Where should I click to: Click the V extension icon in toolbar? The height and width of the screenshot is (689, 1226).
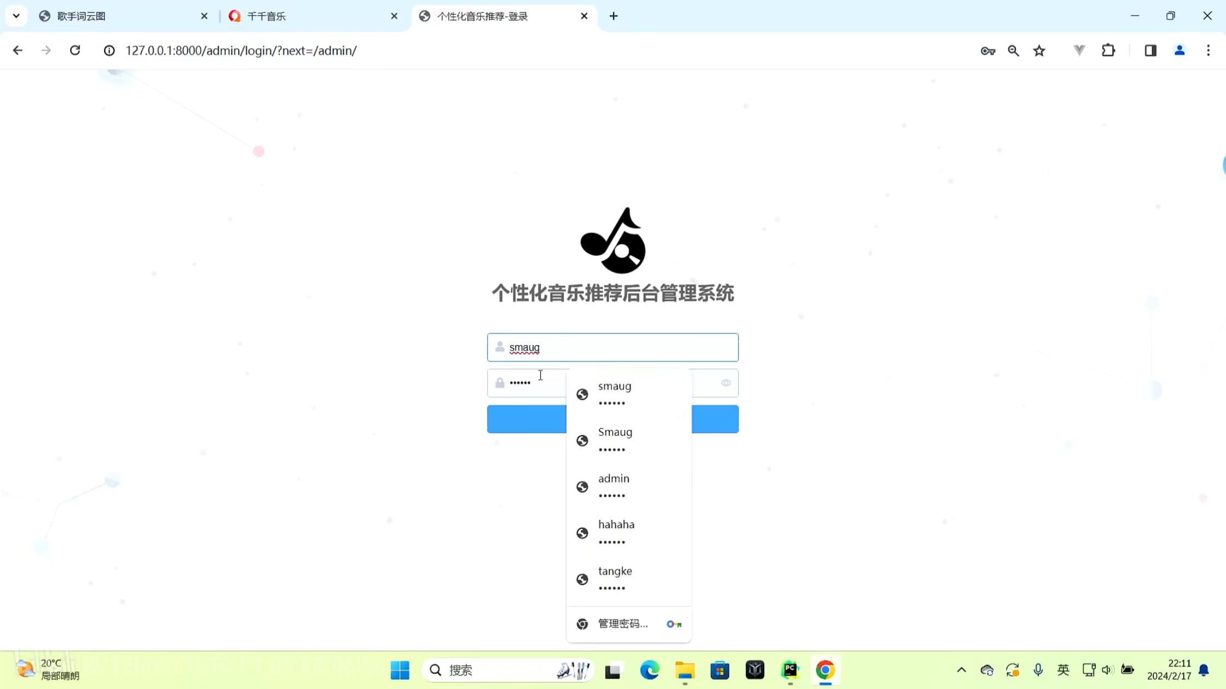[1079, 51]
